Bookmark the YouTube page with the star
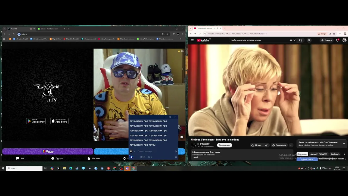 [x=334, y=34]
